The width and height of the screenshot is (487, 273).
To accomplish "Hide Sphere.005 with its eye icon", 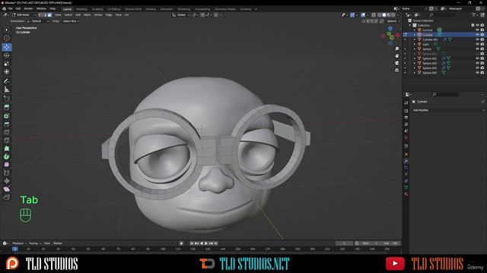I will pos(477,73).
